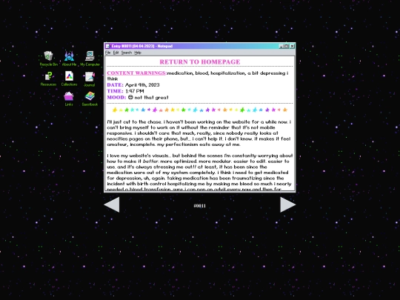Click the MOOD: label

click(x=116, y=98)
